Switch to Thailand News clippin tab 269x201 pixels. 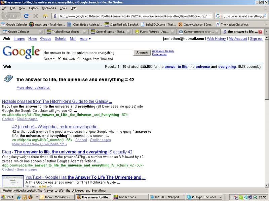tap(67, 31)
